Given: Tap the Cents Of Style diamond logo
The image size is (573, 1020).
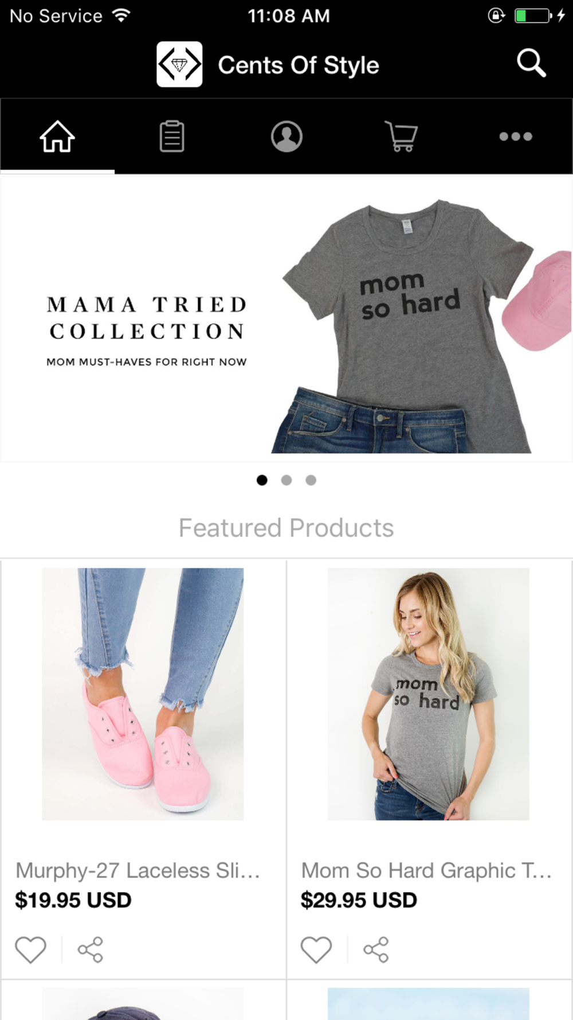Looking at the screenshot, I should tap(179, 64).
